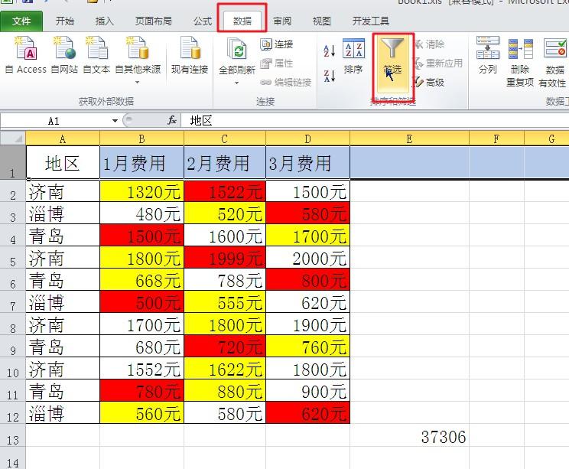Click header cell 2月费用
Screen dimensions: 569x469
coord(225,163)
